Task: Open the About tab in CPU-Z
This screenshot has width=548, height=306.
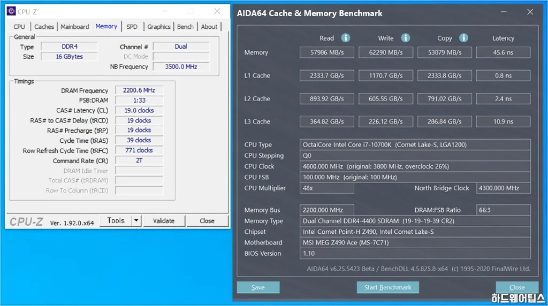Action: [209, 27]
